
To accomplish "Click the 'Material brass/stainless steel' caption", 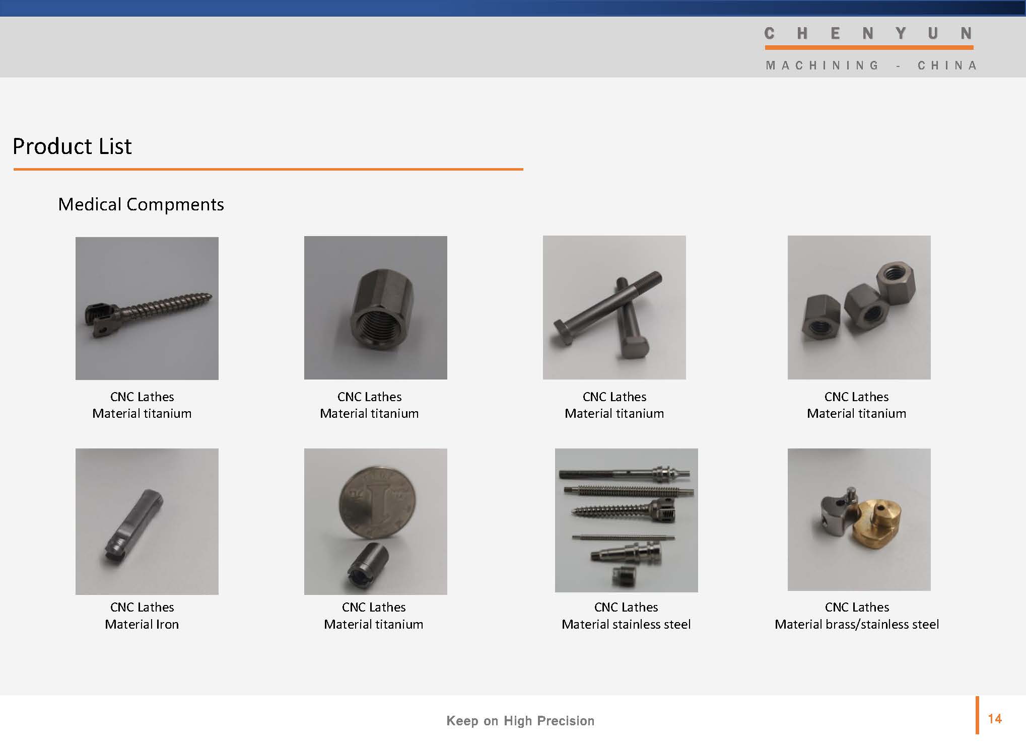I will pyautogui.click(x=857, y=624).
